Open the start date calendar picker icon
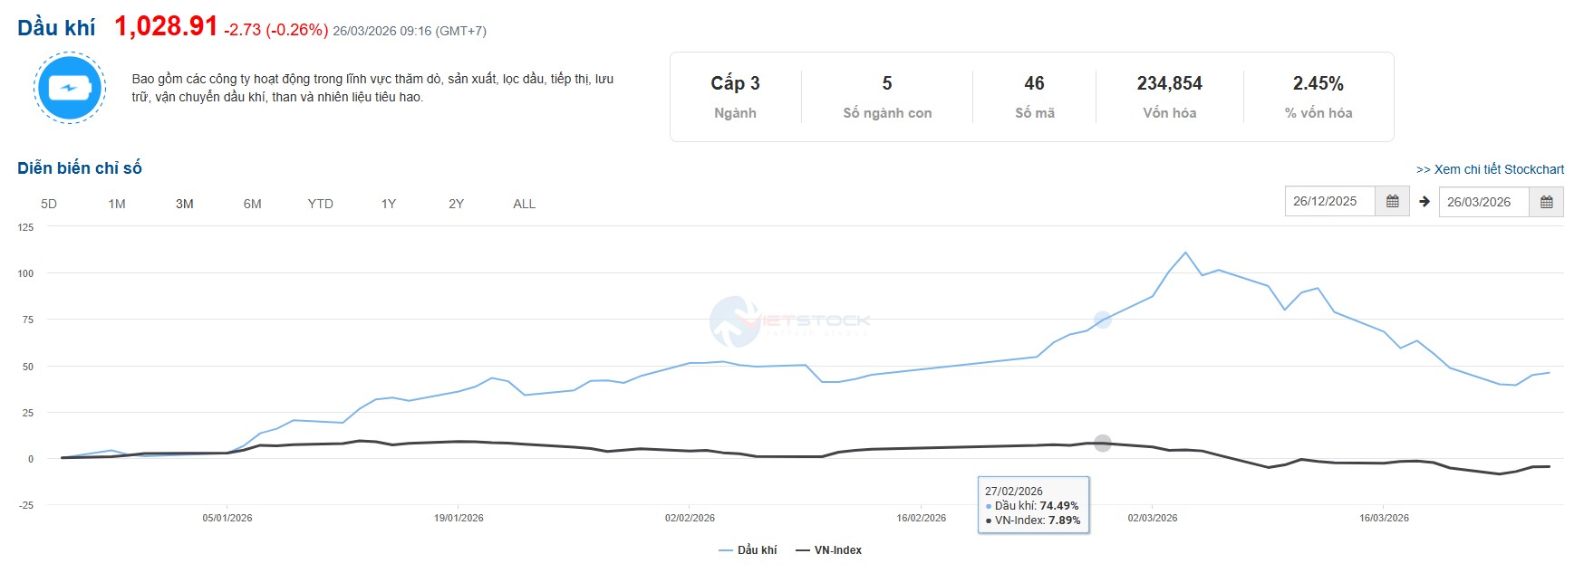The height and width of the screenshot is (573, 1584). [x=1392, y=201]
